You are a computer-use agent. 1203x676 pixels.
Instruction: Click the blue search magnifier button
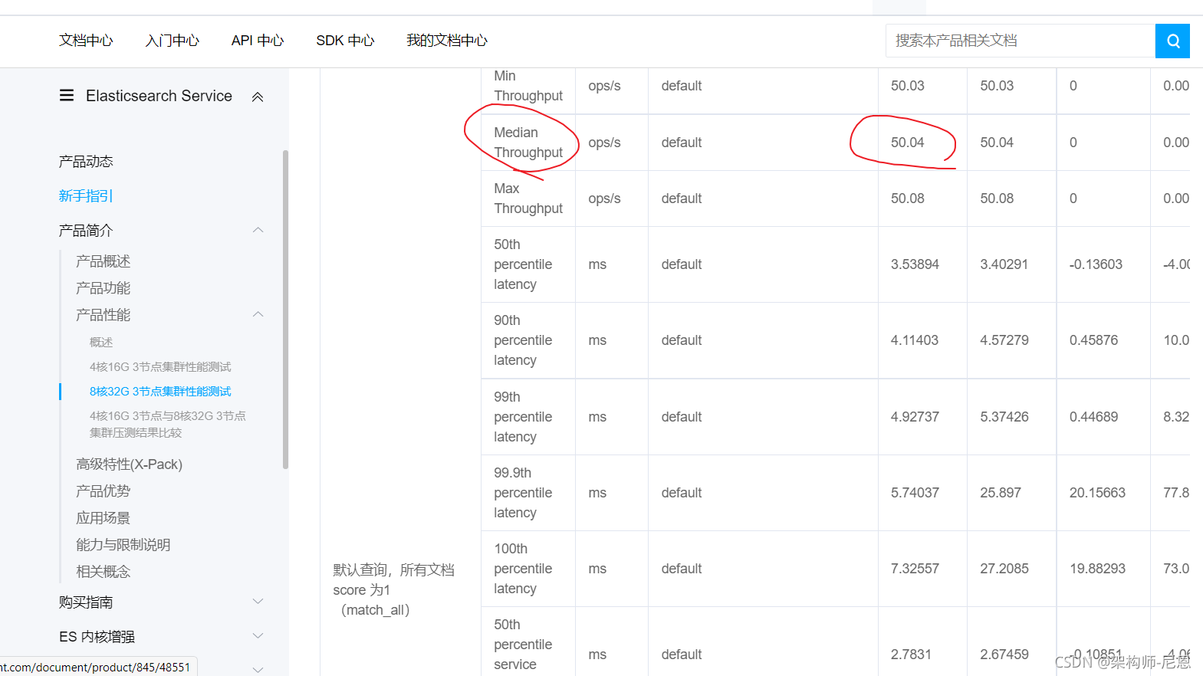pos(1172,41)
